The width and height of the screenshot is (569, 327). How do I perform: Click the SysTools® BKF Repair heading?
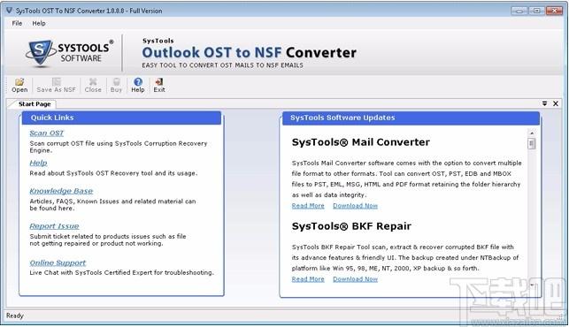[x=351, y=226]
